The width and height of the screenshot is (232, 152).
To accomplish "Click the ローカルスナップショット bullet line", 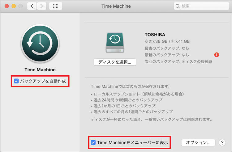I will coord(137,94).
